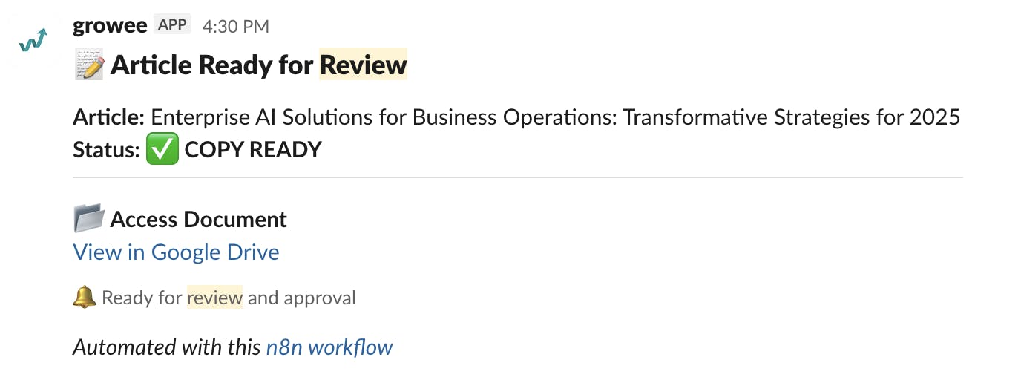The height and width of the screenshot is (386, 1021).
Task: Open the growee sender name profile
Action: pos(110,25)
